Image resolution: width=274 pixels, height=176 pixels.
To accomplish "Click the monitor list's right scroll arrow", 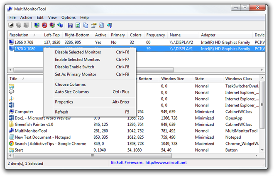I will [x=262, y=70].
